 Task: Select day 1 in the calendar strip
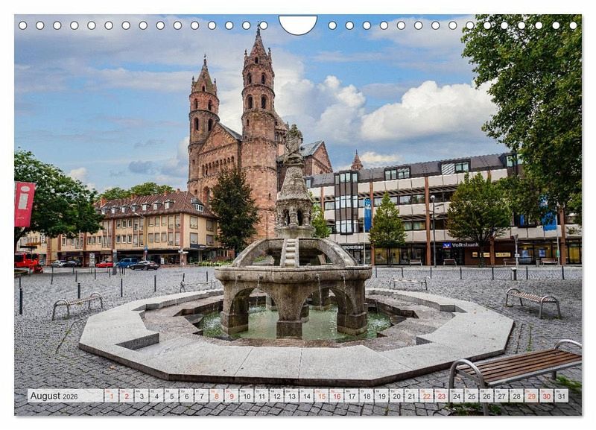click(111, 396)
